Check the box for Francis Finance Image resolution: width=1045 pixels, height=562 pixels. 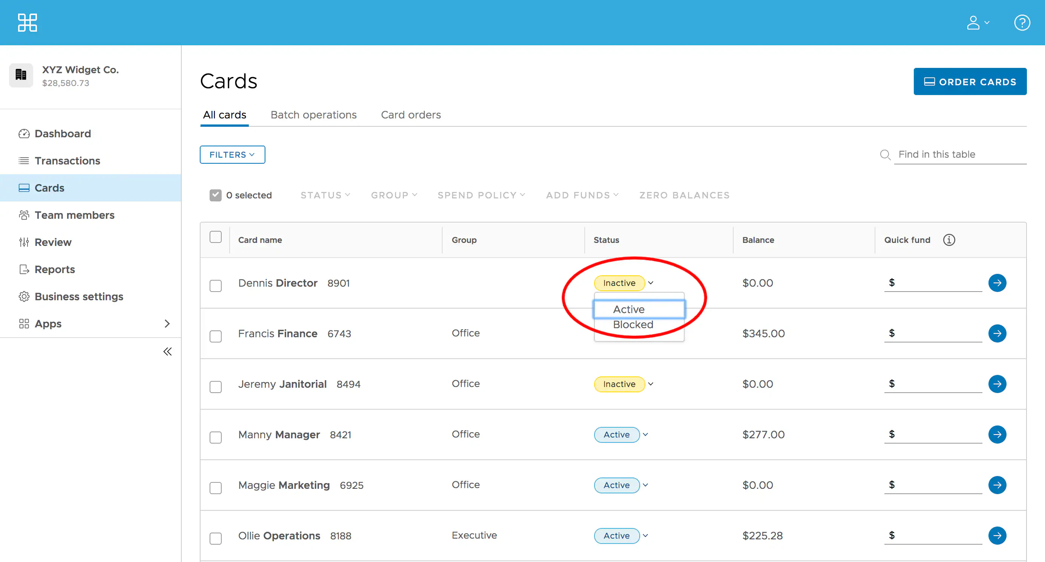tap(215, 336)
